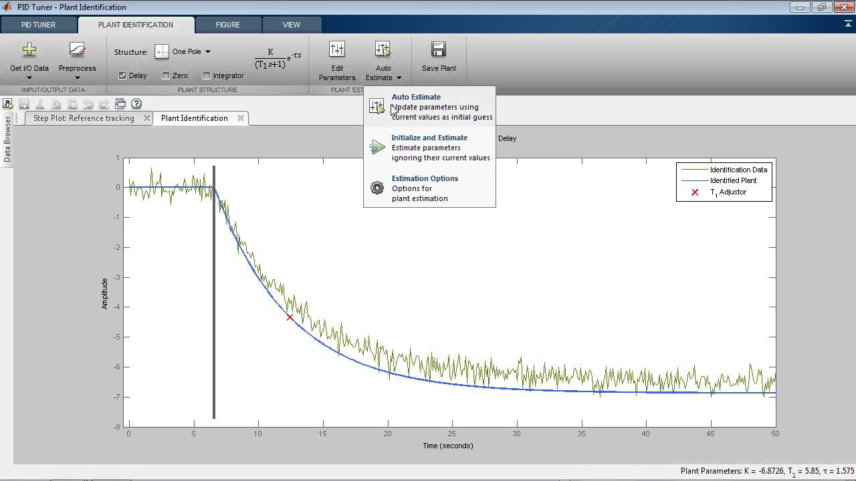Click the transfer function formula display

[x=277, y=59]
